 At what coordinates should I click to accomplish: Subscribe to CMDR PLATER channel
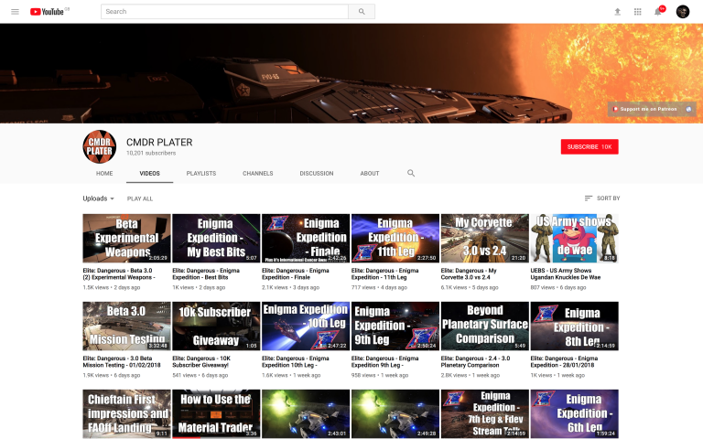point(589,147)
